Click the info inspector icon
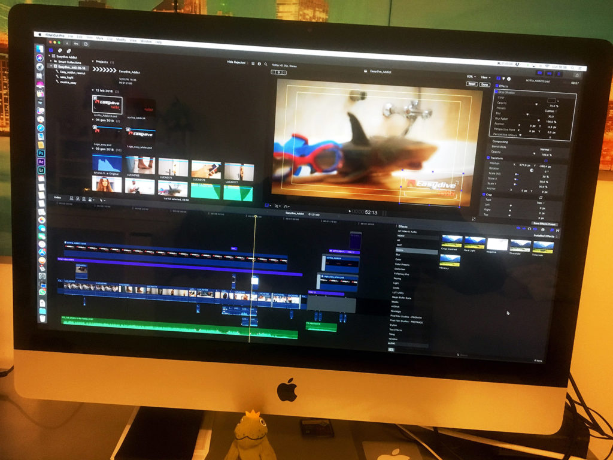Screen dimensions: 613x460 [x=508, y=78]
